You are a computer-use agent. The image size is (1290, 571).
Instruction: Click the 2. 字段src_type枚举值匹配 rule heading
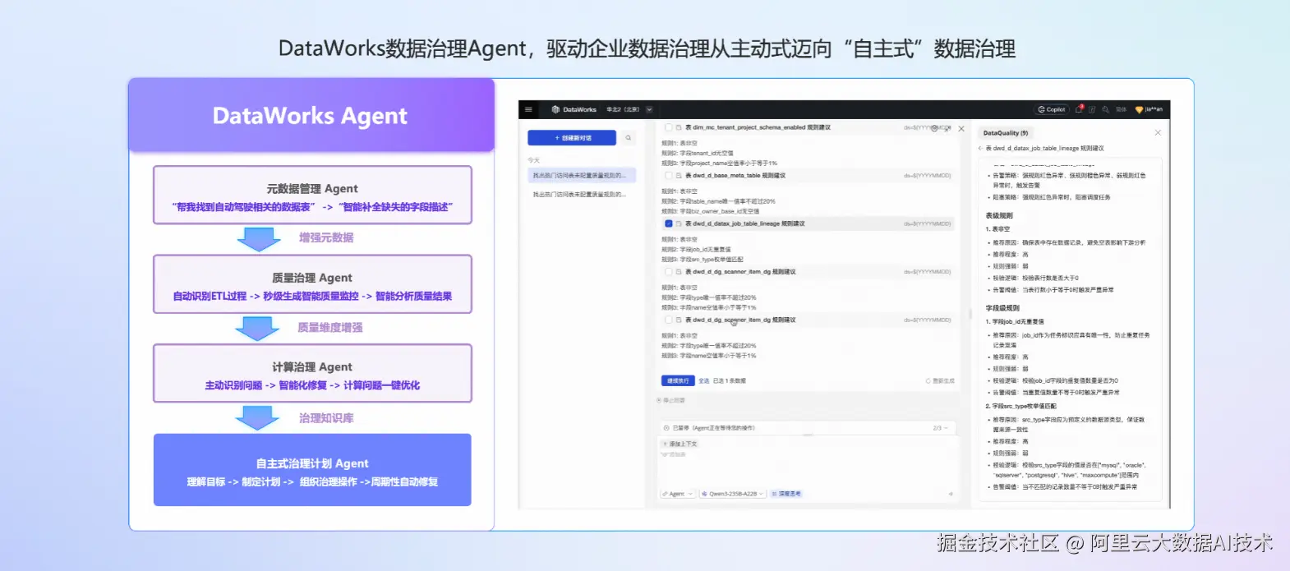(1021, 406)
